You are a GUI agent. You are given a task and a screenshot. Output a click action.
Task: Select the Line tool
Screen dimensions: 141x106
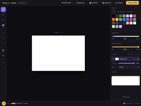pos(3,32)
